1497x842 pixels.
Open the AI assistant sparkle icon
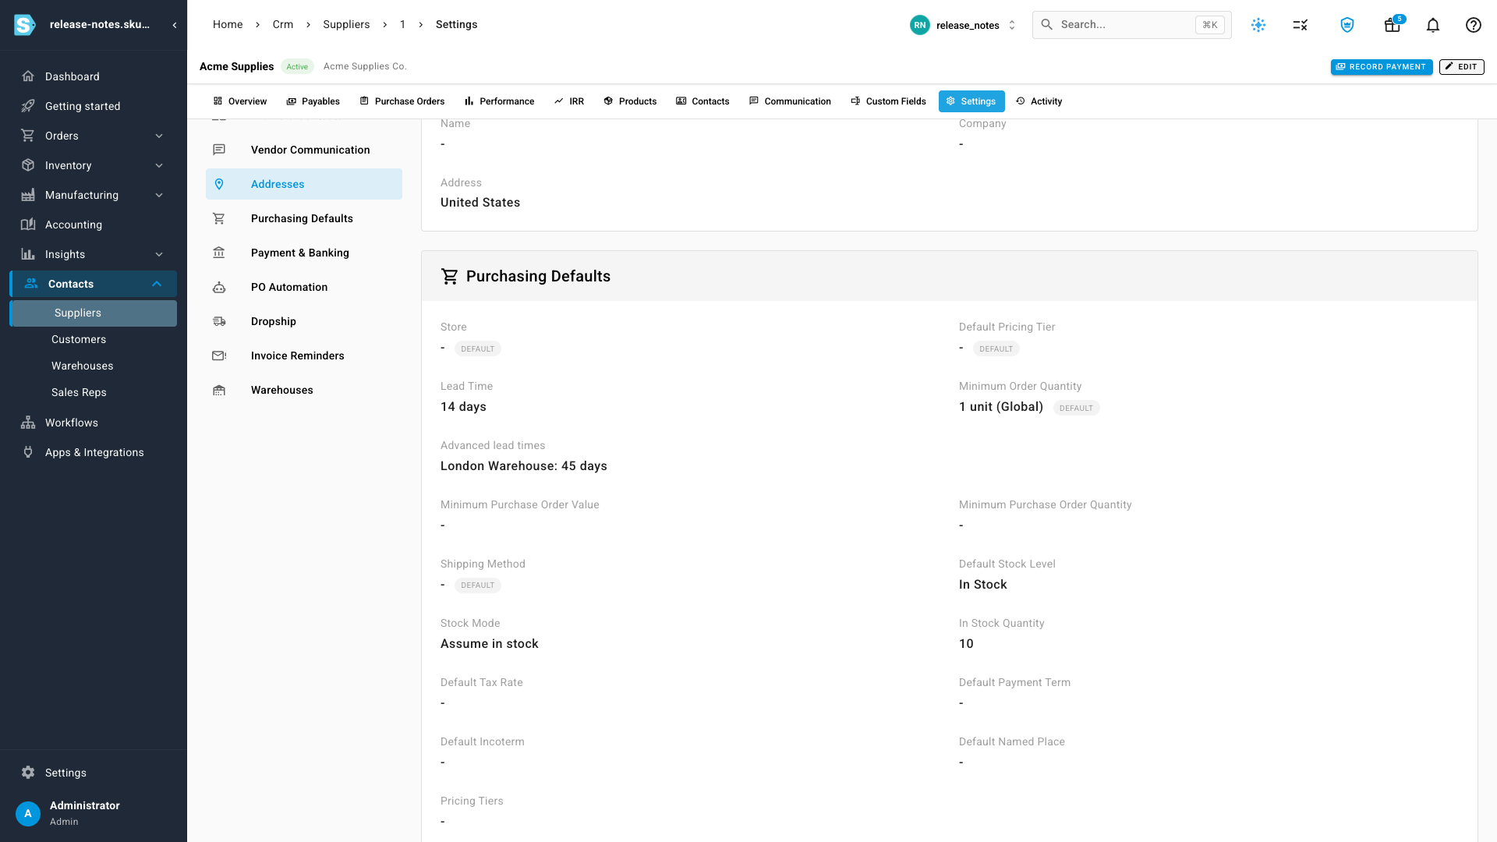[1258, 25]
